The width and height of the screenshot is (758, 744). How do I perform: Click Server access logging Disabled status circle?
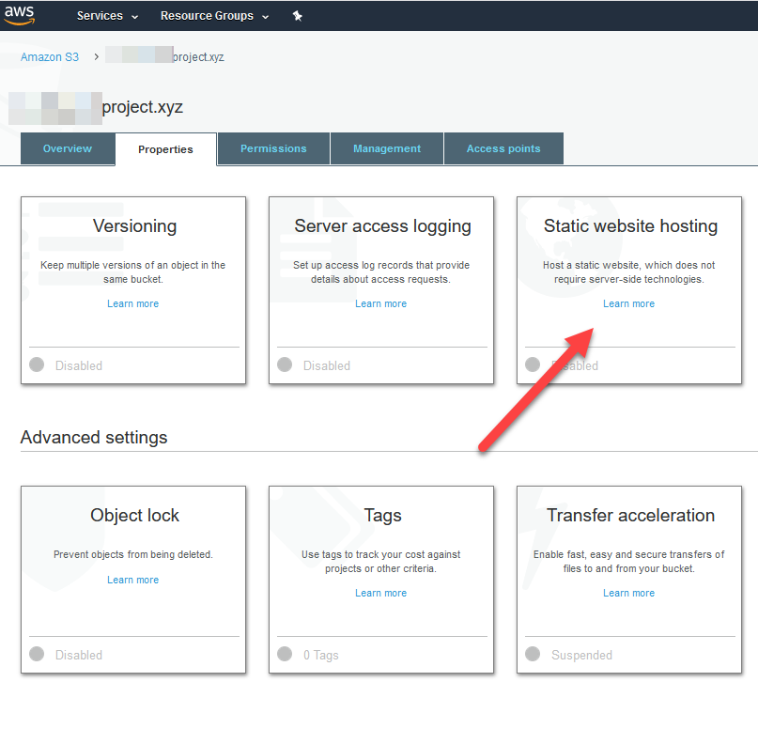click(285, 364)
